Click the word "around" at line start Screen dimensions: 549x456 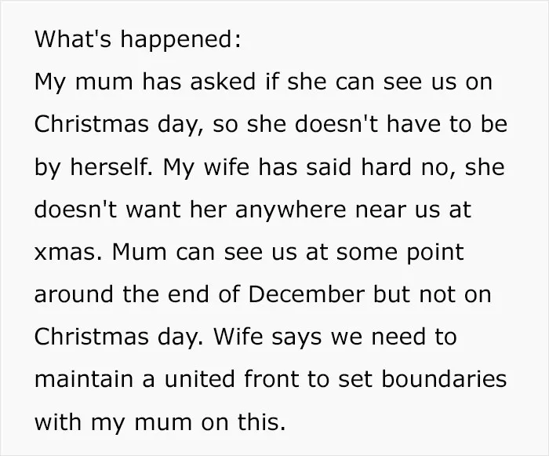point(74,294)
